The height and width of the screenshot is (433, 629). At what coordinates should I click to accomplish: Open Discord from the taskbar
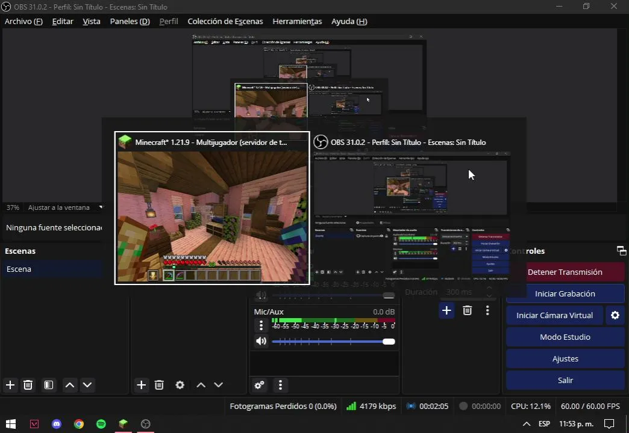point(57,424)
